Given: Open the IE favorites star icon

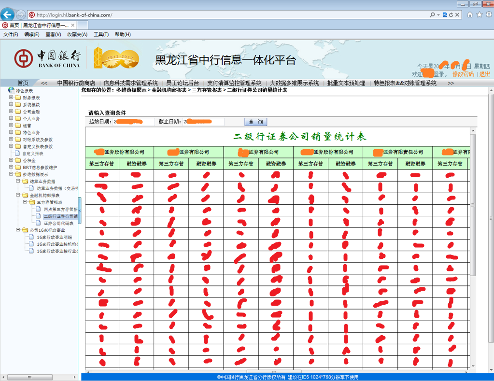Looking at the screenshot, I should (479, 15).
